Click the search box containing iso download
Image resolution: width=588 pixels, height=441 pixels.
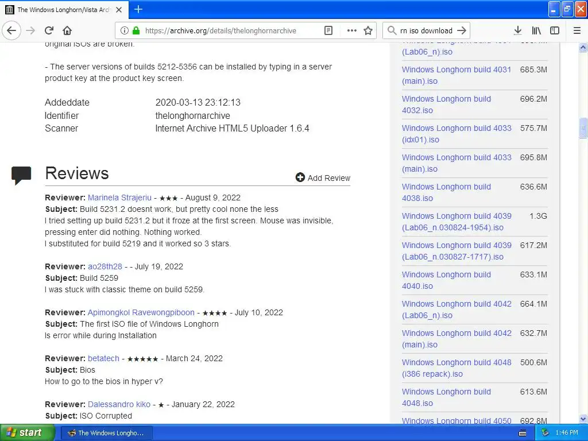pyautogui.click(x=426, y=31)
